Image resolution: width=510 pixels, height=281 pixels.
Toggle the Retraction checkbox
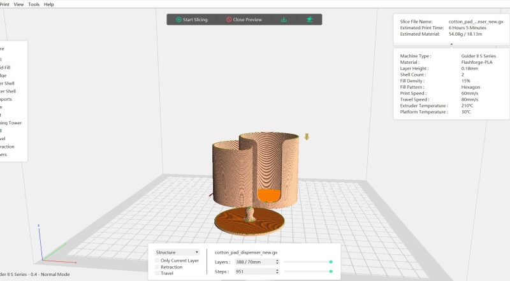(x=157, y=267)
